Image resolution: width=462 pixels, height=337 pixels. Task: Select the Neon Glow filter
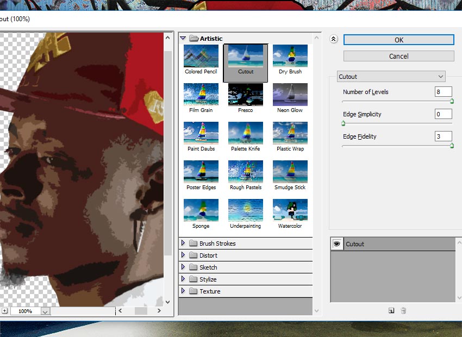[x=290, y=95]
